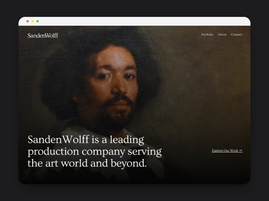Click the yellow minimize window dot
This screenshot has height=201, width=269.
click(33, 21)
